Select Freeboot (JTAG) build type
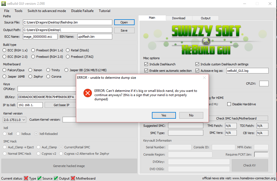 click(80, 56)
